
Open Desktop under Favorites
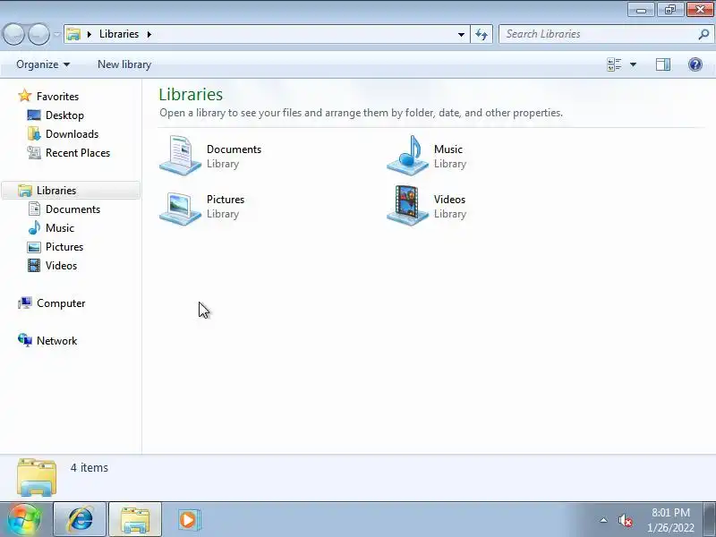coord(64,115)
